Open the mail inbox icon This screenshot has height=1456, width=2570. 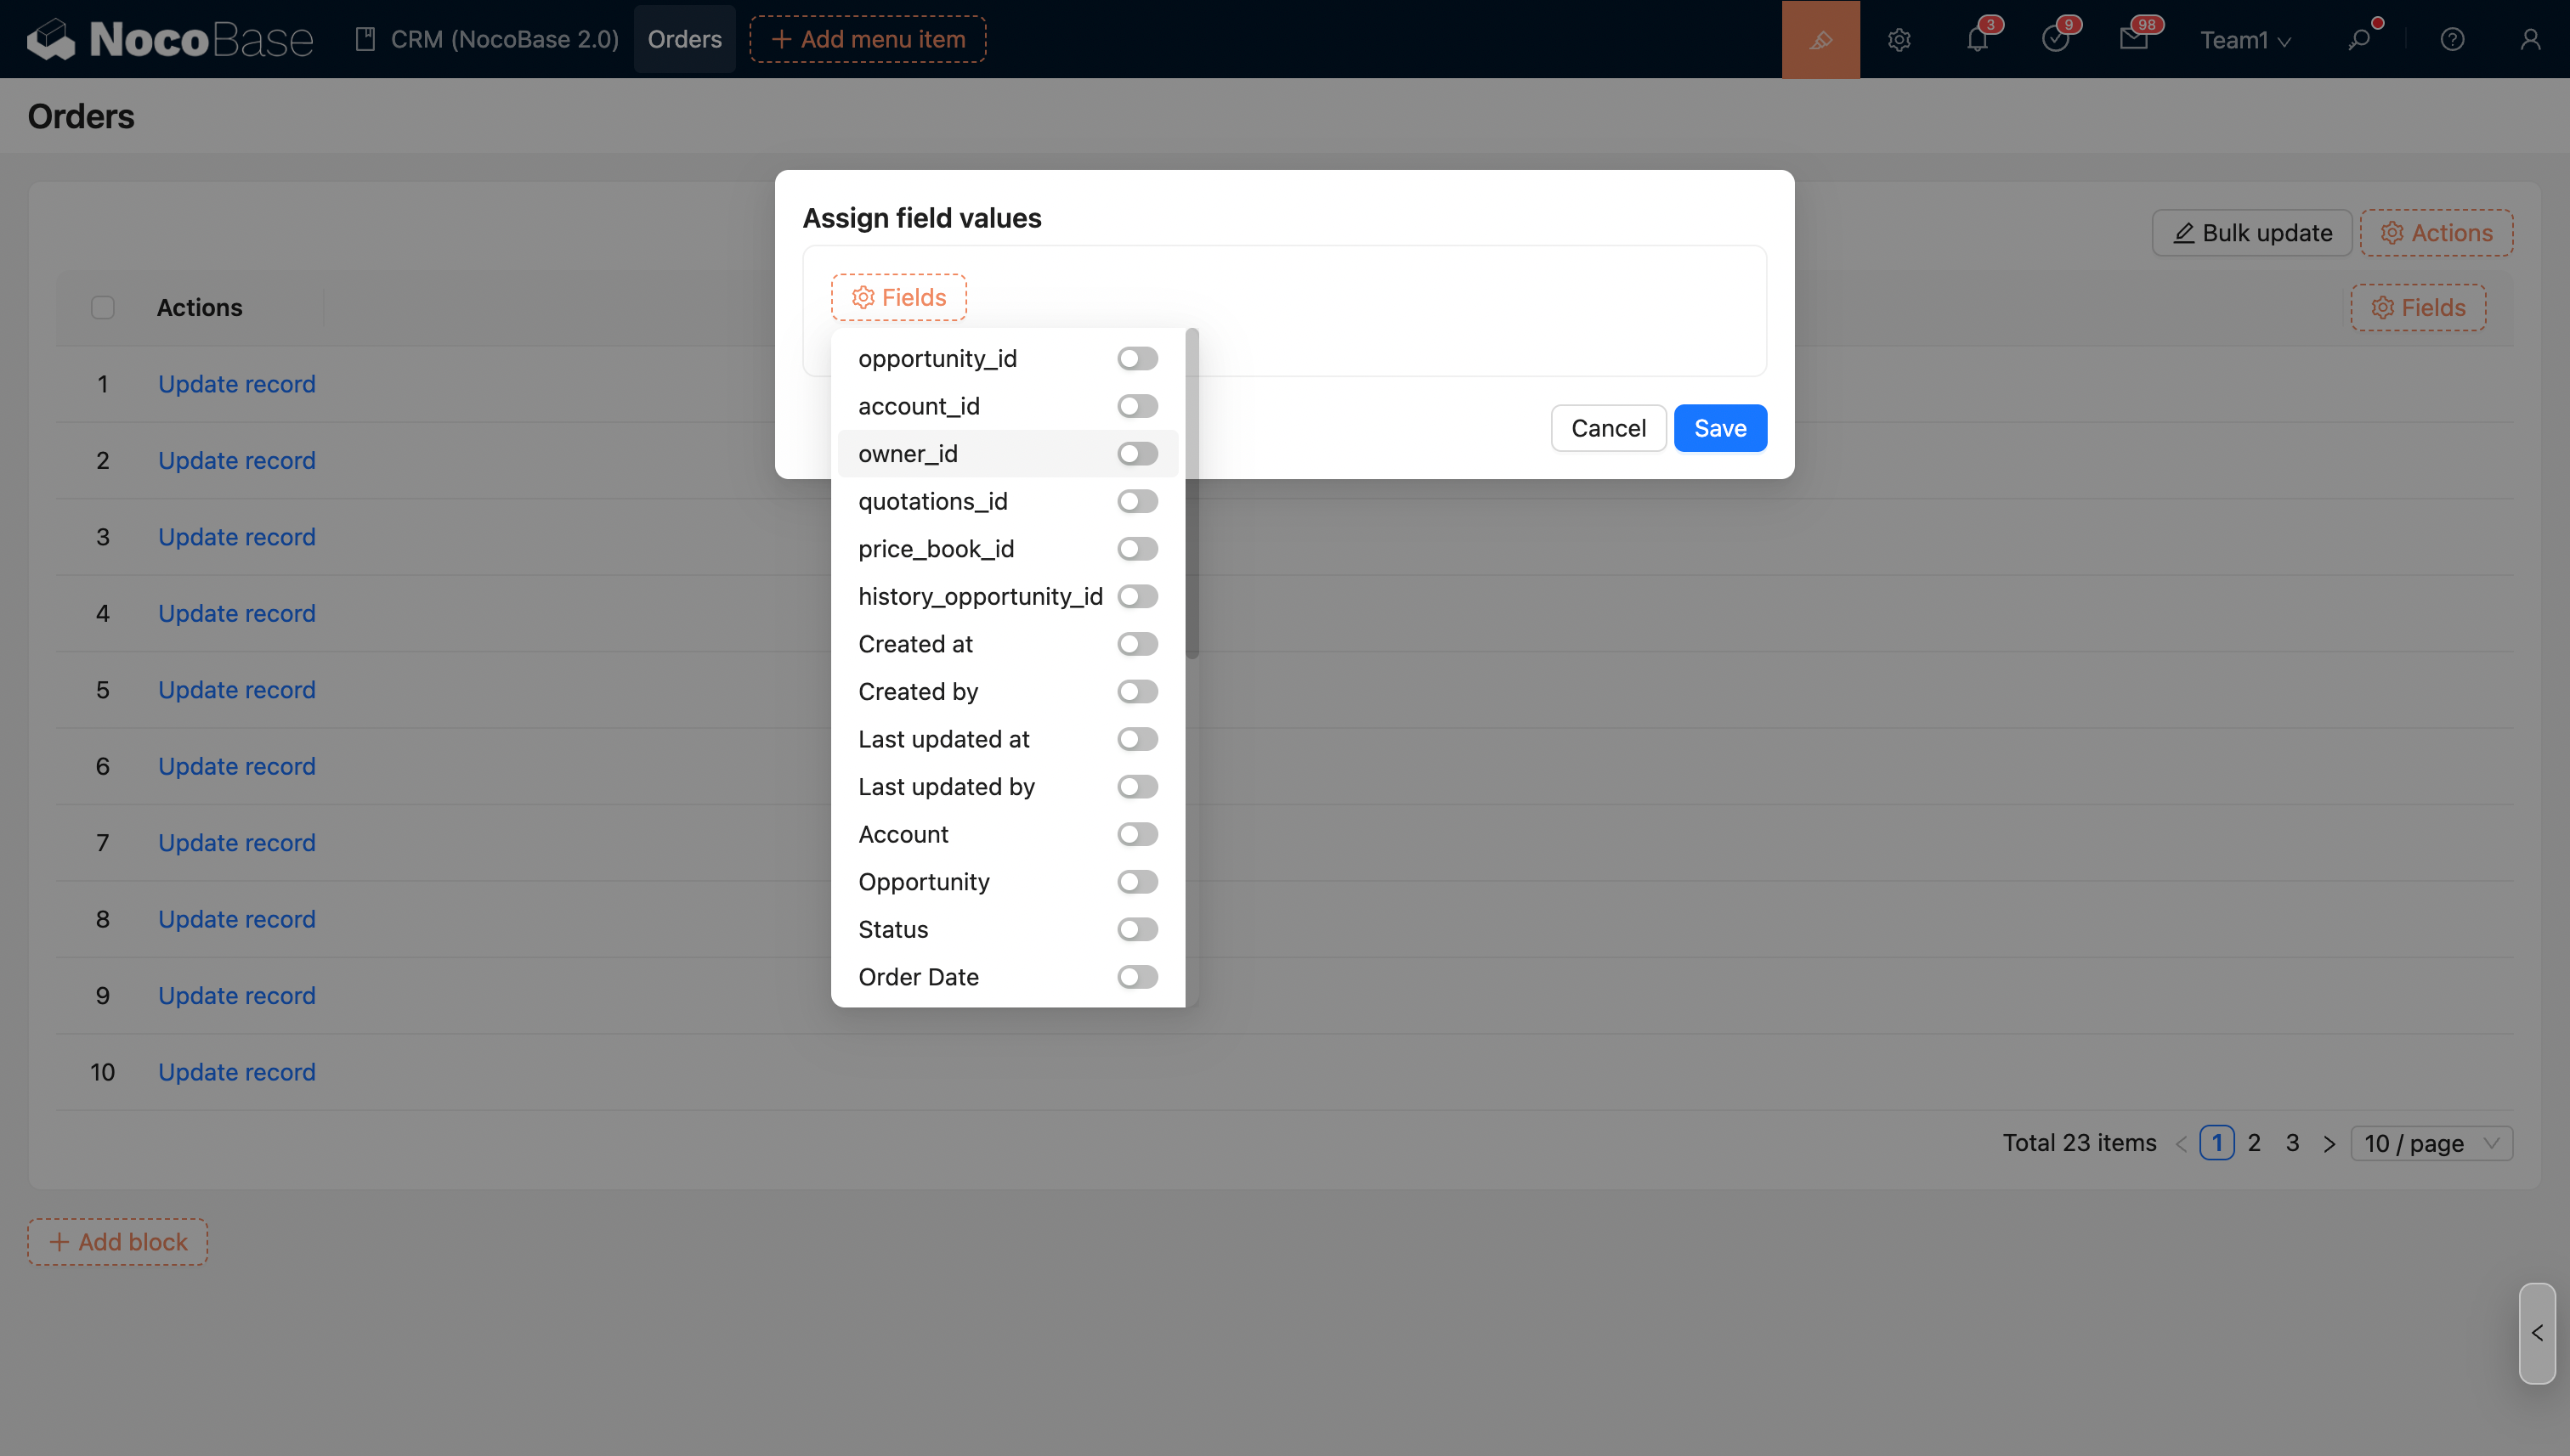[2133, 39]
